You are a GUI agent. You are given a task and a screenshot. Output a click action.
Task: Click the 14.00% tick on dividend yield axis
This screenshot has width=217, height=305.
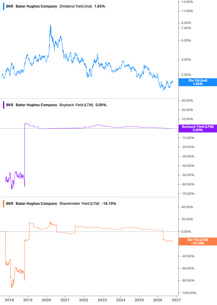pyautogui.click(x=187, y=2)
